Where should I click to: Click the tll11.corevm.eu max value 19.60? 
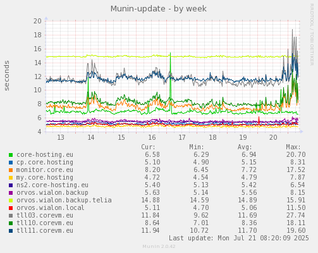pos(296,231)
